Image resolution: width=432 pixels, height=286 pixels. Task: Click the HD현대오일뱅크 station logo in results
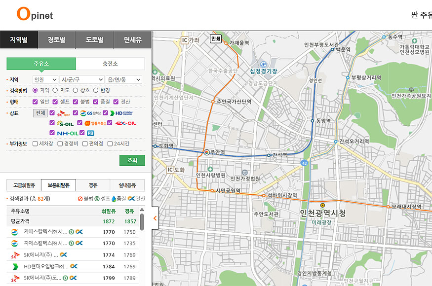pos(14,267)
